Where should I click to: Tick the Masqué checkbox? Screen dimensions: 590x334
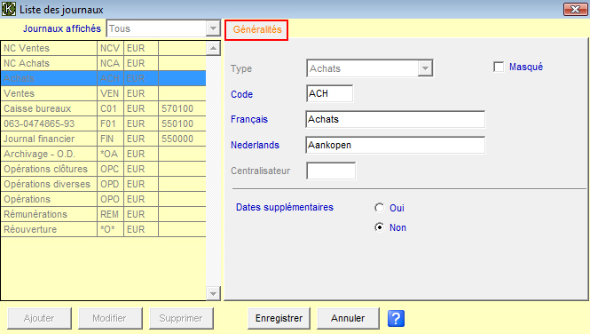[499, 67]
